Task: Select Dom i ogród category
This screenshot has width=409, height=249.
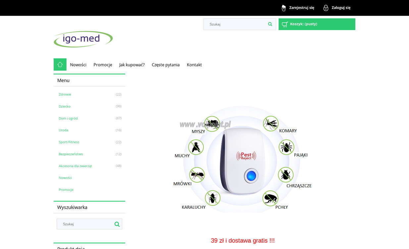Action: (68, 118)
